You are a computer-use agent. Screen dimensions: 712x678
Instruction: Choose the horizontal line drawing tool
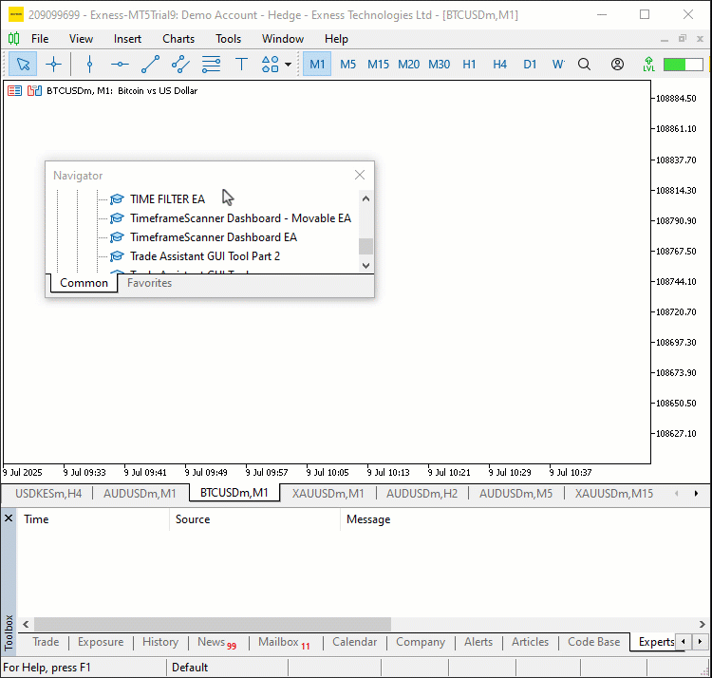(x=120, y=64)
